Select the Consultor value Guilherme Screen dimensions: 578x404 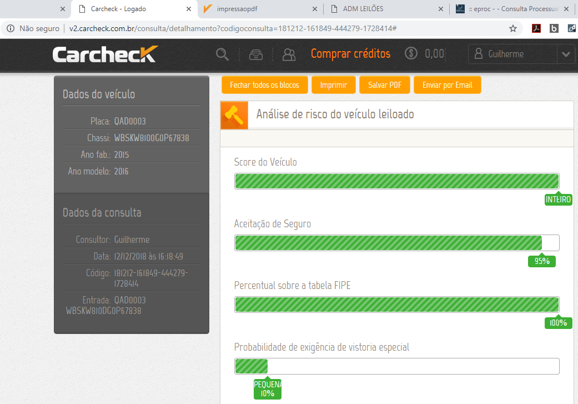pyautogui.click(x=132, y=240)
